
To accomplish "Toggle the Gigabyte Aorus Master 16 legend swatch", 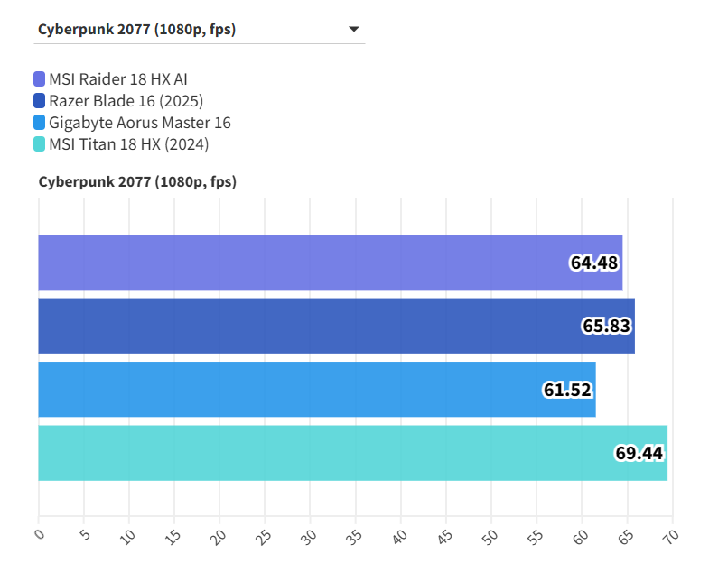I will pyautogui.click(x=40, y=123).
